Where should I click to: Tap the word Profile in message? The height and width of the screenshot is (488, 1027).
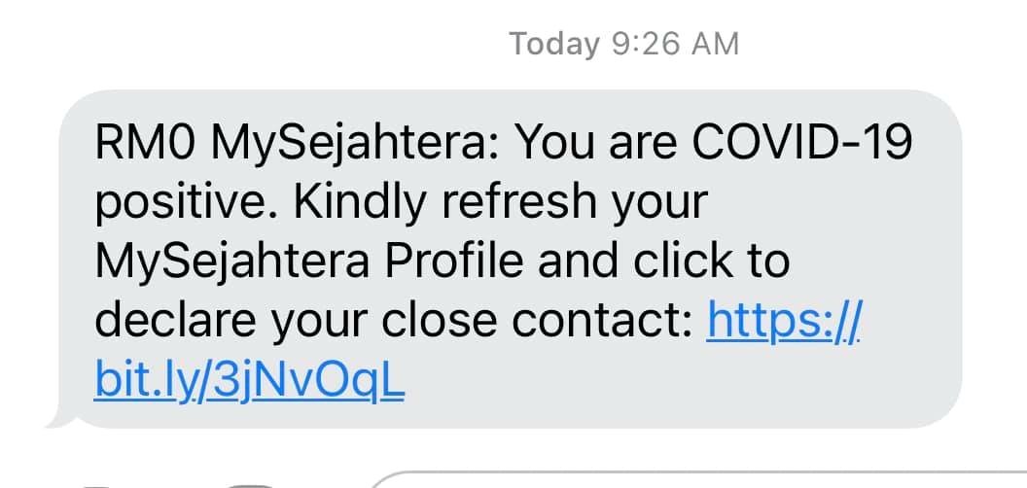(454, 261)
